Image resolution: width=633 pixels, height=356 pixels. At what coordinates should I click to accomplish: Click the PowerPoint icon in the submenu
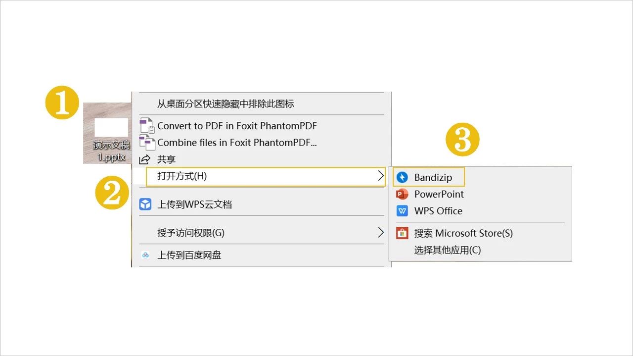point(403,194)
